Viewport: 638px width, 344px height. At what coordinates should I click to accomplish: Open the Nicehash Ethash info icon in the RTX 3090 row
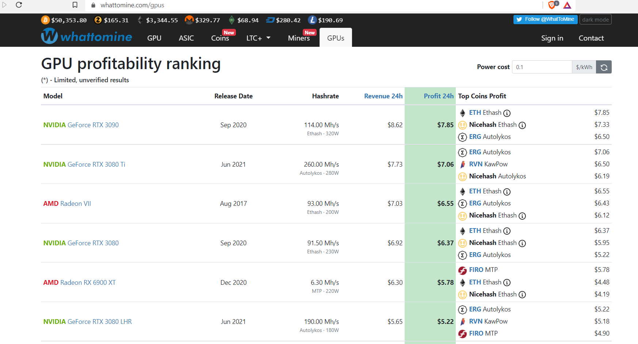pos(522,125)
